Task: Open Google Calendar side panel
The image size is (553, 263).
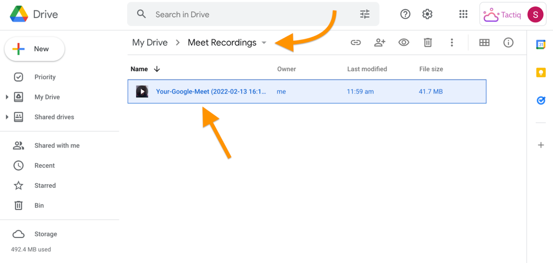Action: 541,45
